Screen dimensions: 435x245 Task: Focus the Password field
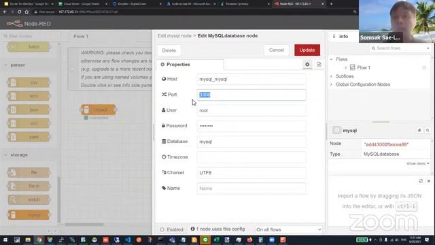coord(251,126)
